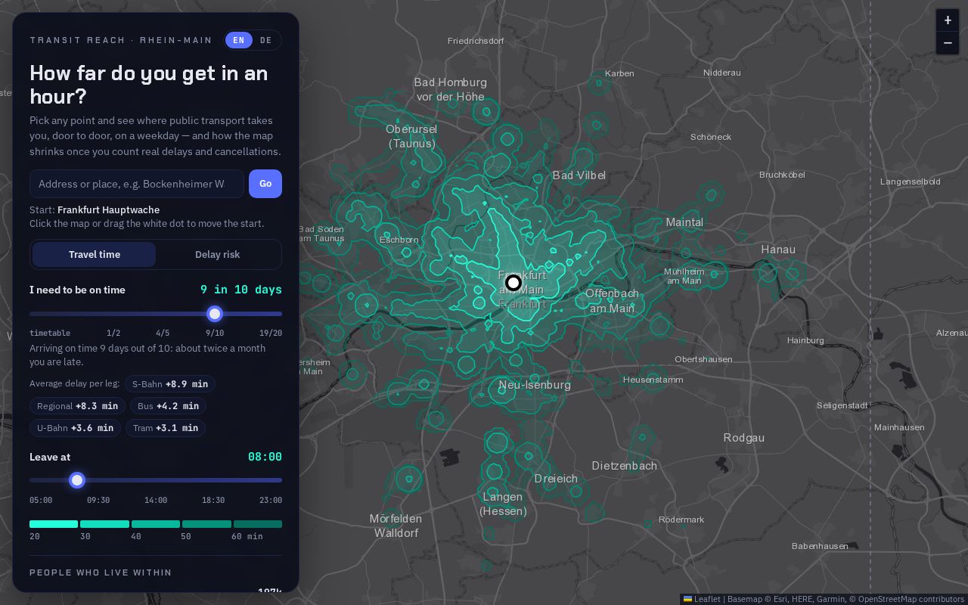Screen dimensions: 968x605
Task: Zoom out the map with minus button
Action: tap(948, 43)
